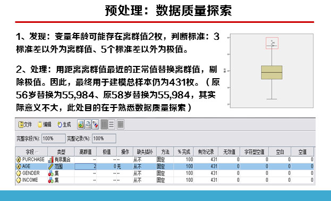Click the INCOME 缺失插补 cell 从不
Viewport: 331px width, 201px height.
pyautogui.click(x=138, y=180)
